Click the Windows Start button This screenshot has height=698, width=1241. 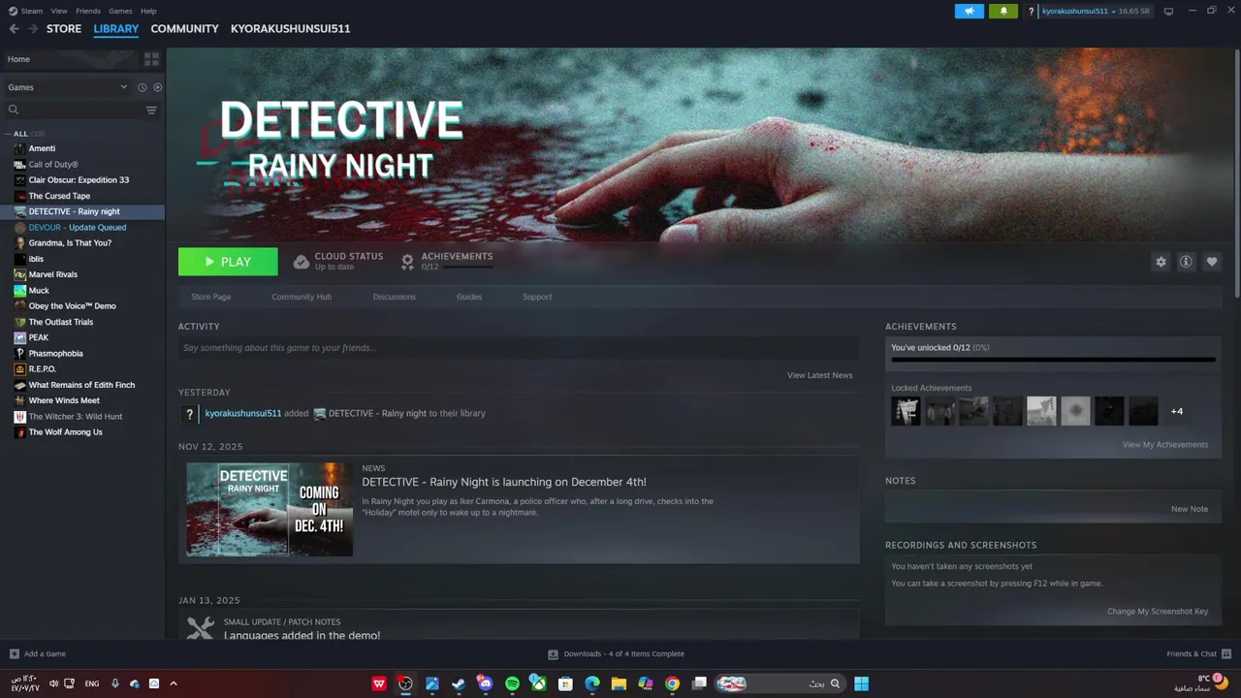coord(861,683)
